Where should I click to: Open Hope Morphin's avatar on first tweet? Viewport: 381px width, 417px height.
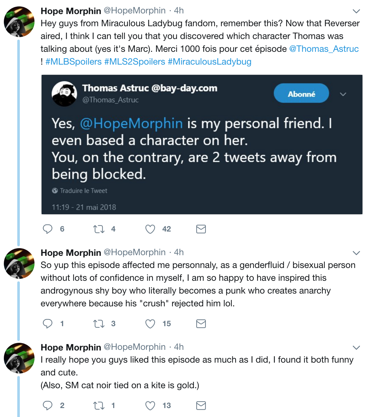tap(19, 22)
